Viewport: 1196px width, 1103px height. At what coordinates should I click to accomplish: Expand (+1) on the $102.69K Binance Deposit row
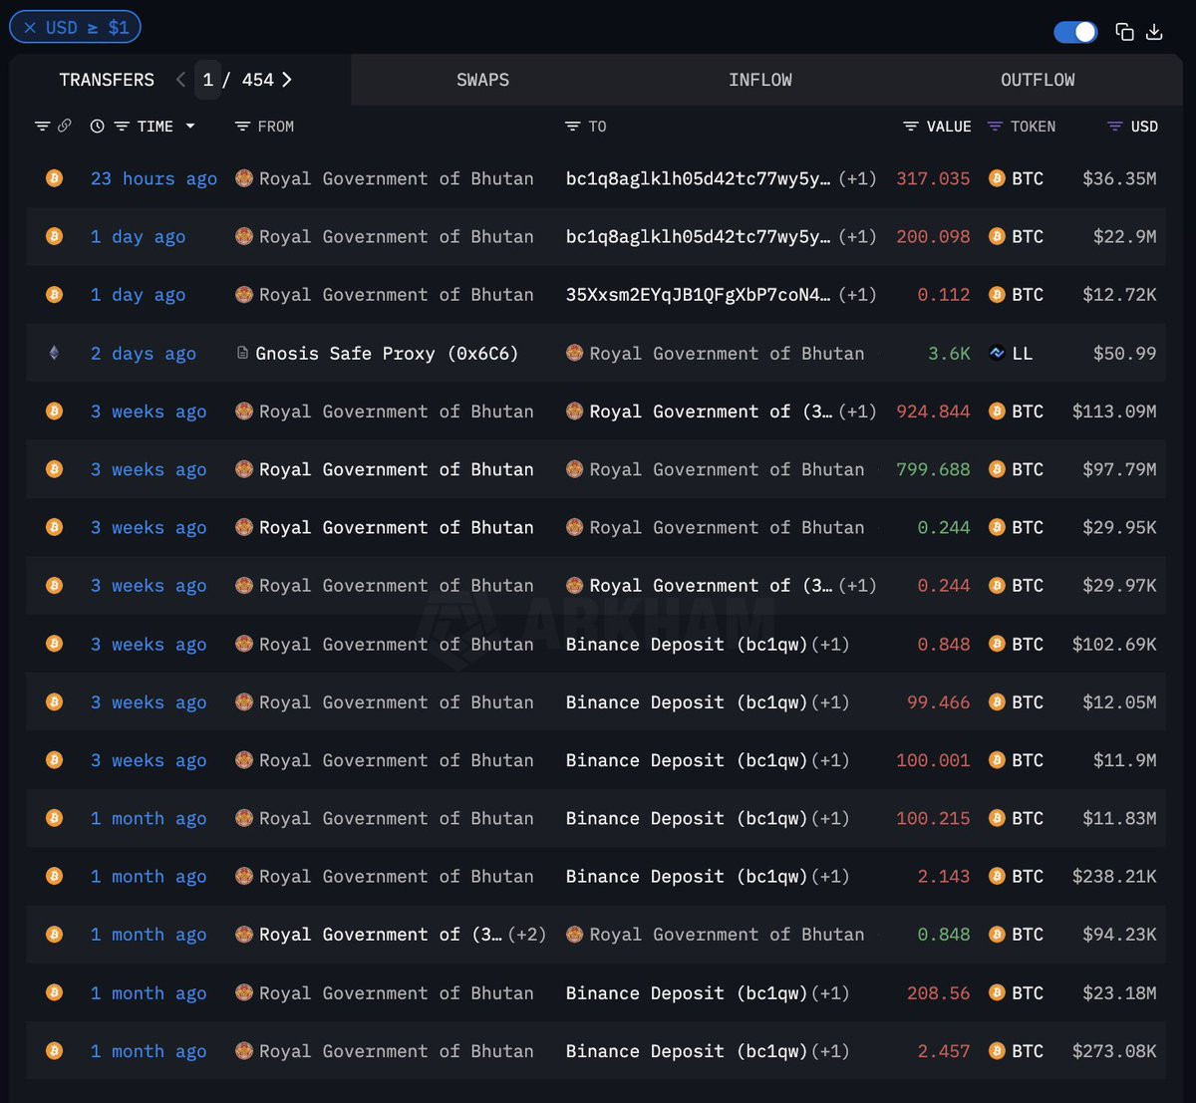click(831, 644)
